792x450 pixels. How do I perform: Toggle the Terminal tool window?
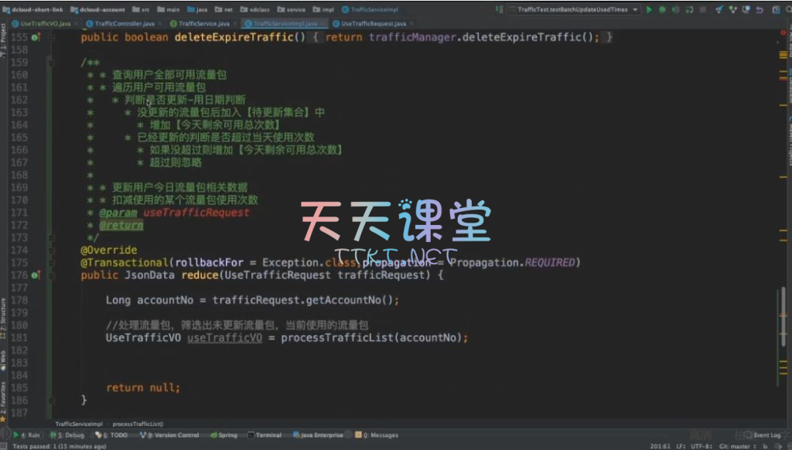[265, 435]
